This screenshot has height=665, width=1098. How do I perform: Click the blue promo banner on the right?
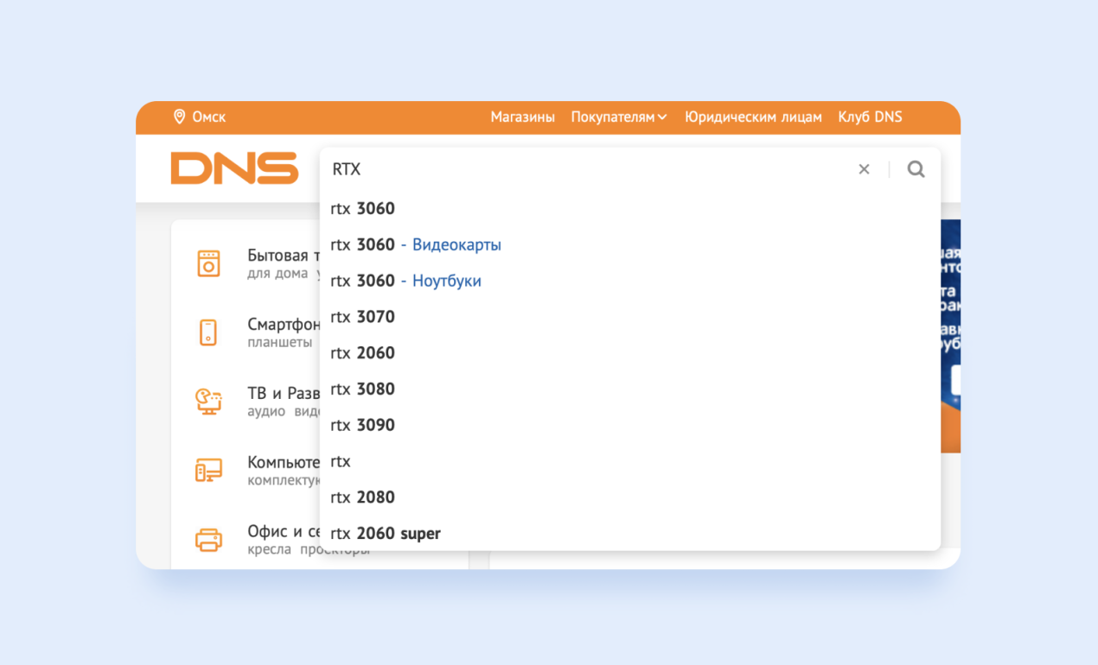[x=950, y=336]
